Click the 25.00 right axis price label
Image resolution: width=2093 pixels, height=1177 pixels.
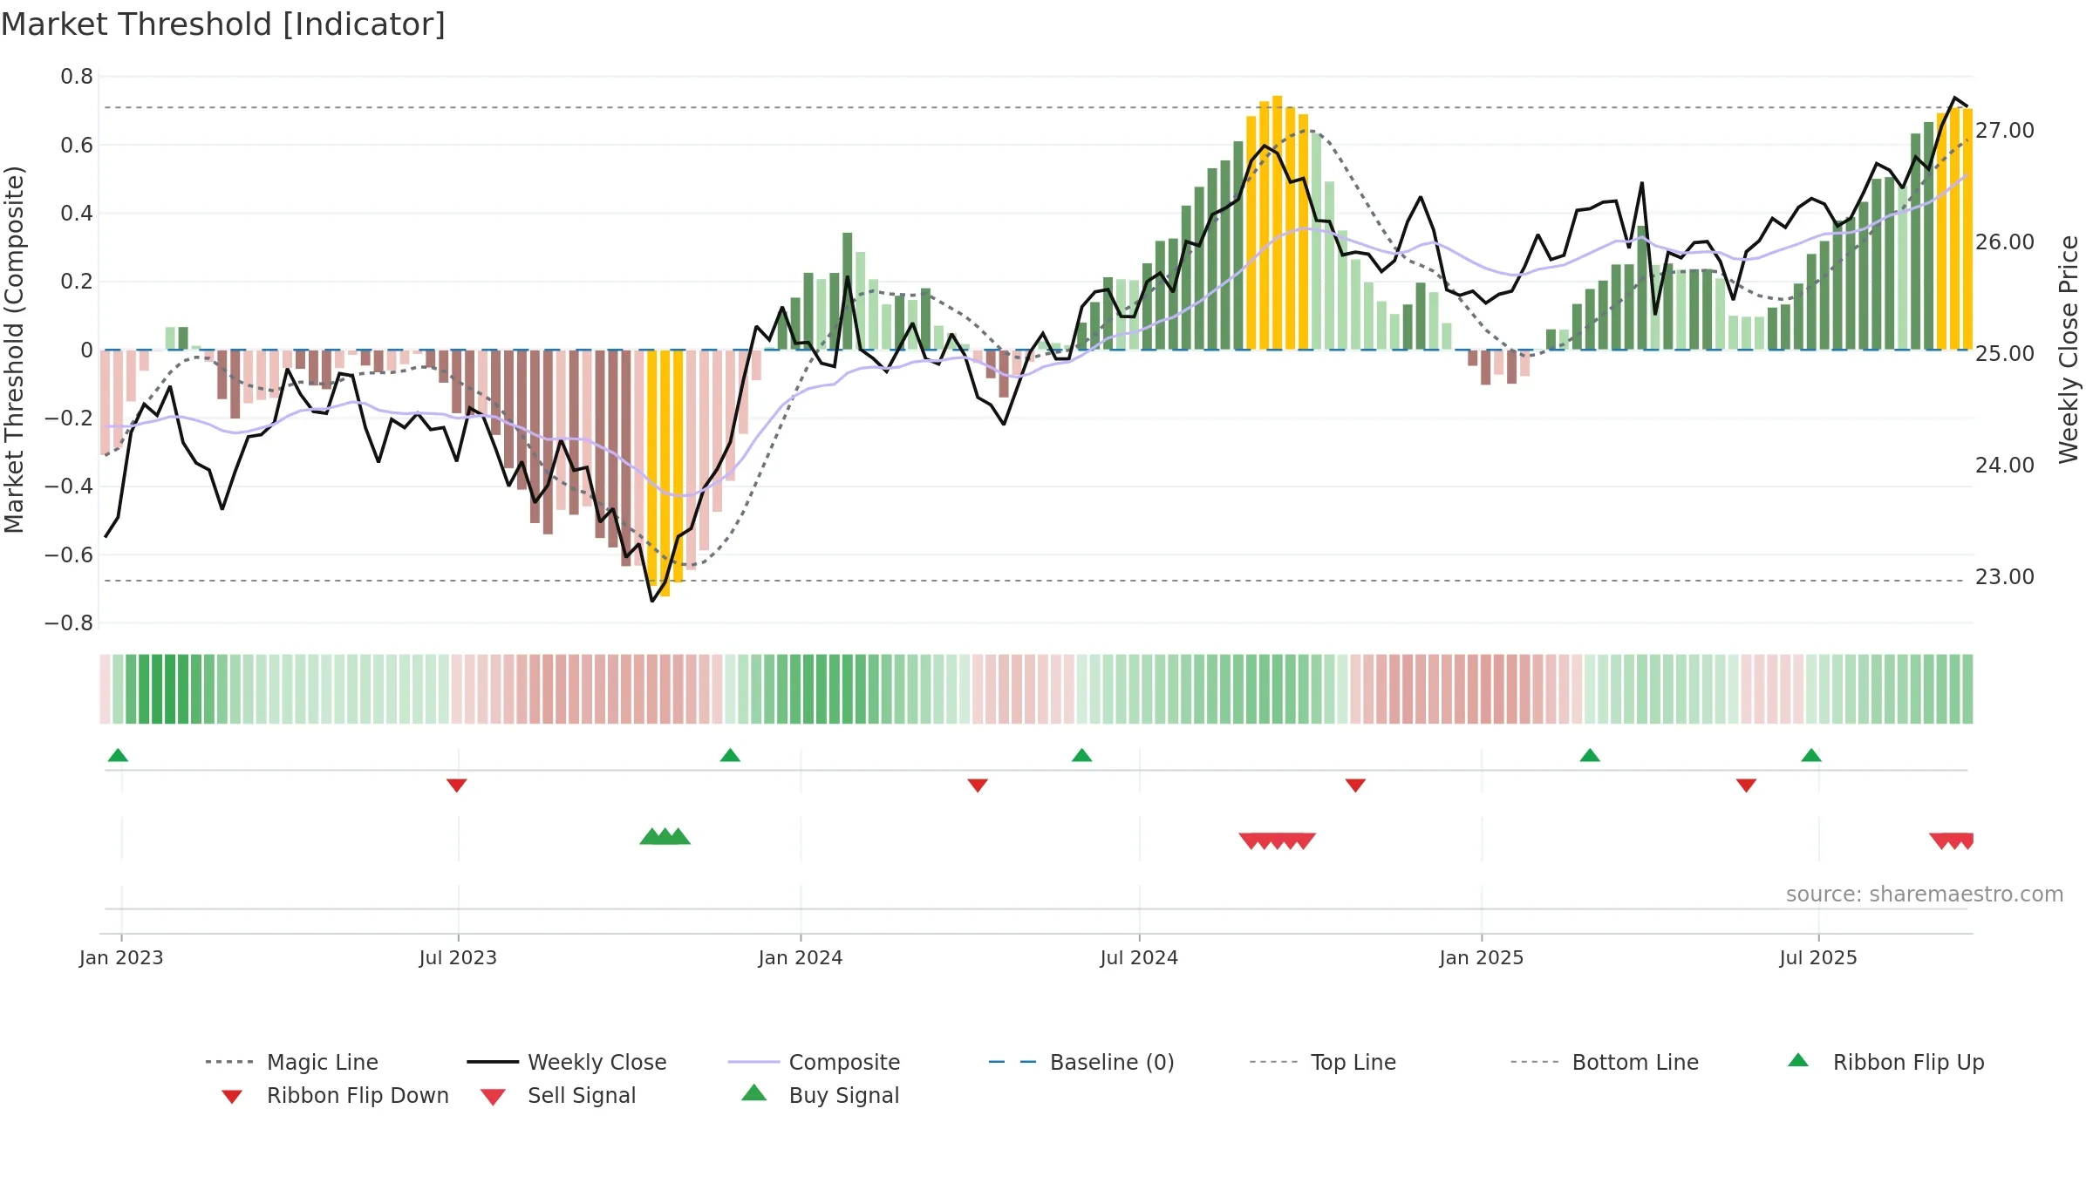(x=2005, y=354)
